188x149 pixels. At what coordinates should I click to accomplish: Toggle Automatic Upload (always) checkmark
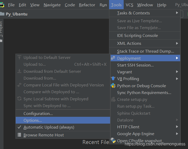pos(19,127)
